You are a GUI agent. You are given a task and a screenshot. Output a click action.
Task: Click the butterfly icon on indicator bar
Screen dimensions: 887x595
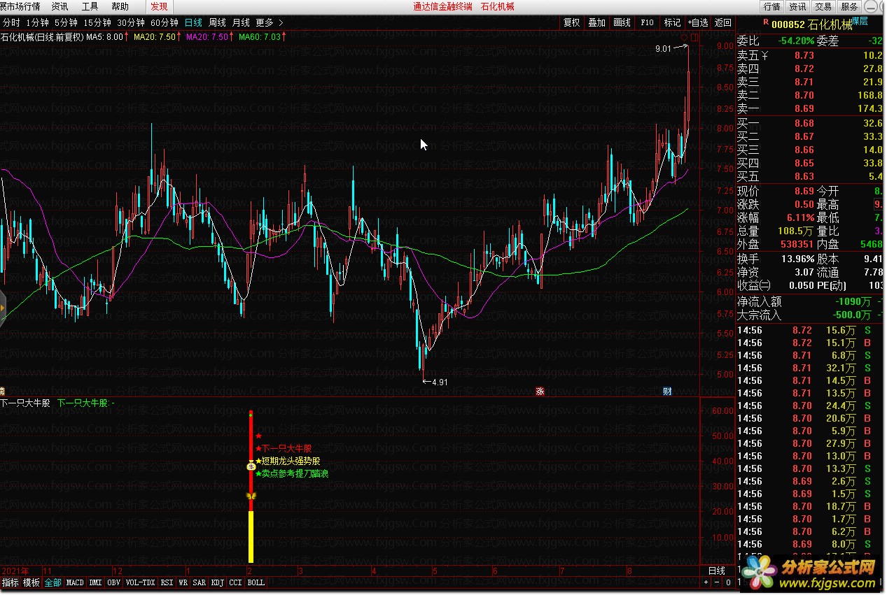click(251, 496)
